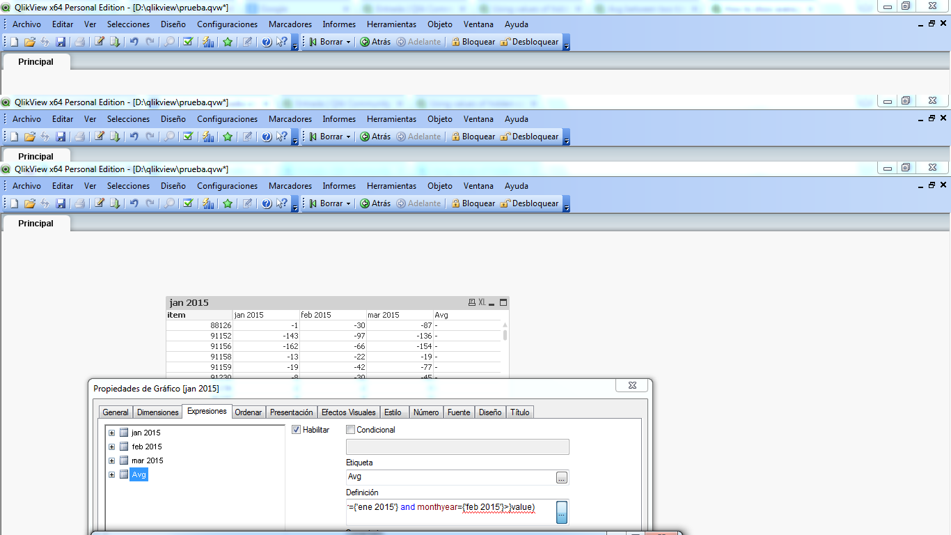The height and width of the screenshot is (535, 951).
Task: Open the Ordenar tab
Action: tap(249, 412)
